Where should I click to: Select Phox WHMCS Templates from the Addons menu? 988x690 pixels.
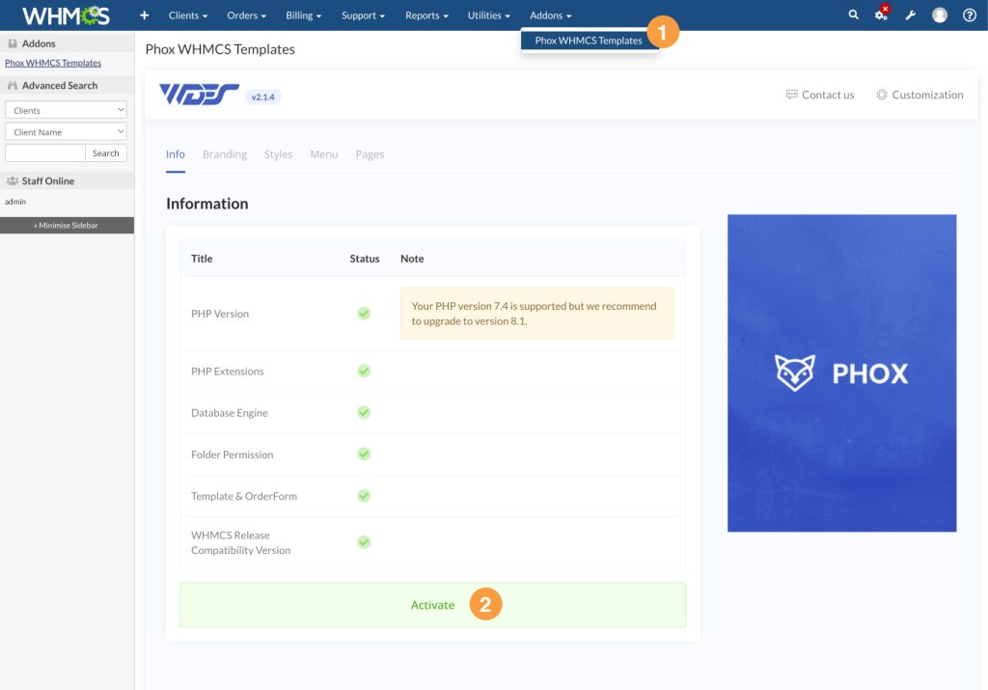click(590, 41)
